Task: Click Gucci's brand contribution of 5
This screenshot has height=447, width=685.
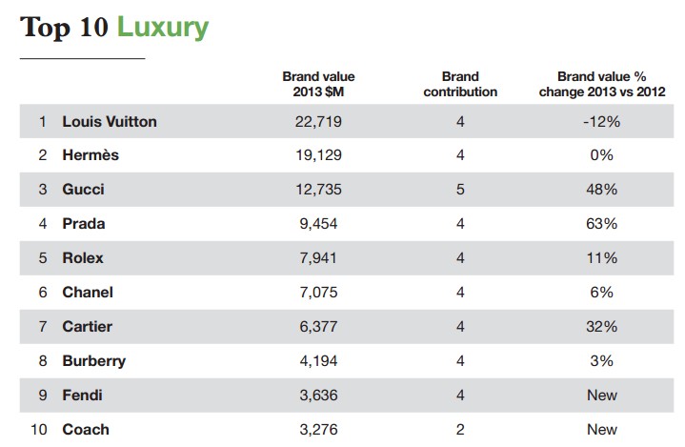Action: tap(461, 190)
